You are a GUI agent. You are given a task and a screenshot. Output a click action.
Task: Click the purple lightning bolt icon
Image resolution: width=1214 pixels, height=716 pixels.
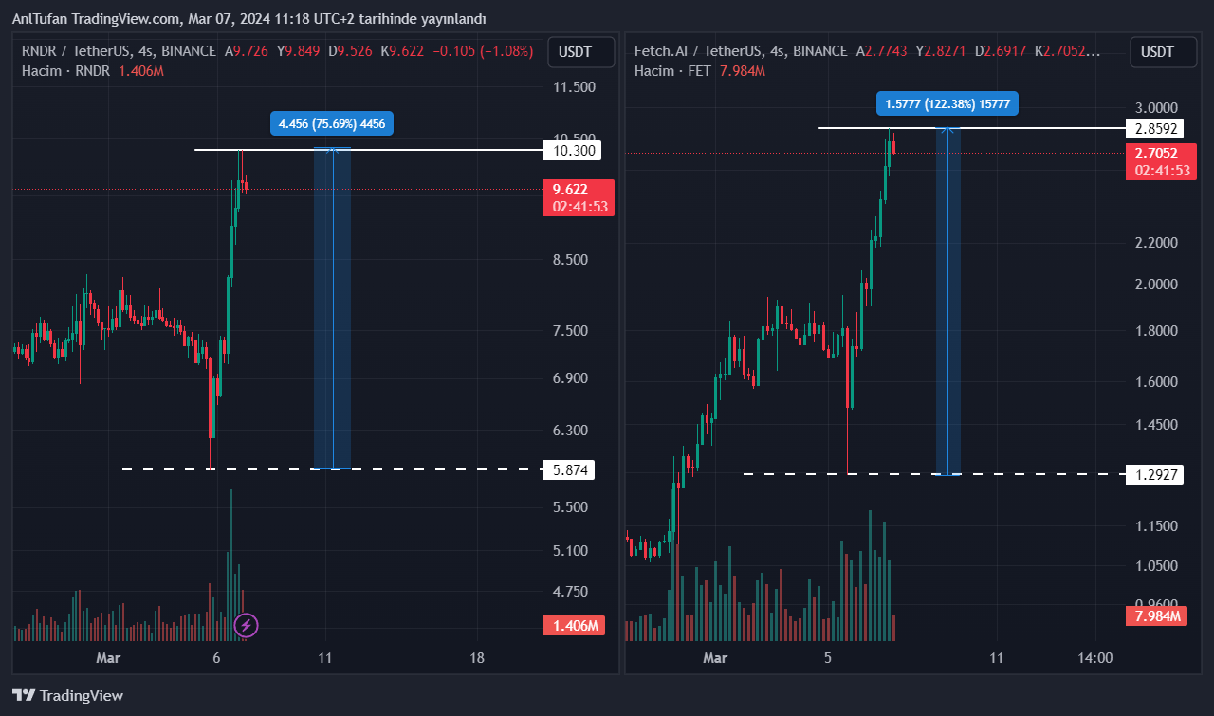246,625
